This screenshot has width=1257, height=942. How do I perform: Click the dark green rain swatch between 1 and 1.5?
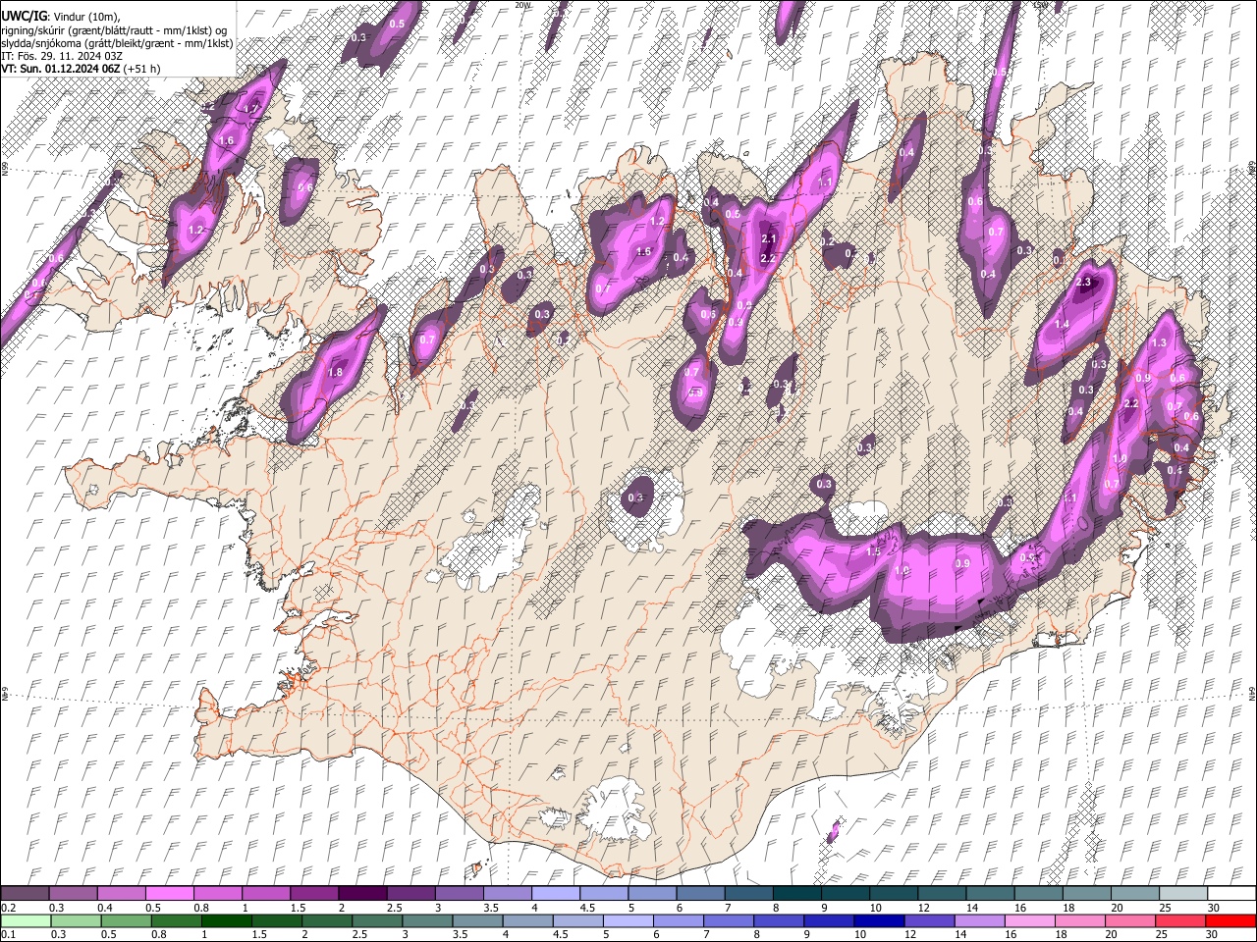coord(227,921)
